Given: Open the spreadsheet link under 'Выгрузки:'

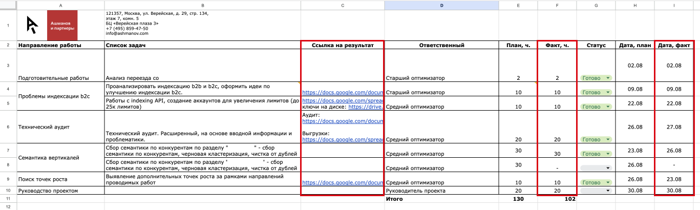Looking at the screenshot, I should pos(342,139).
